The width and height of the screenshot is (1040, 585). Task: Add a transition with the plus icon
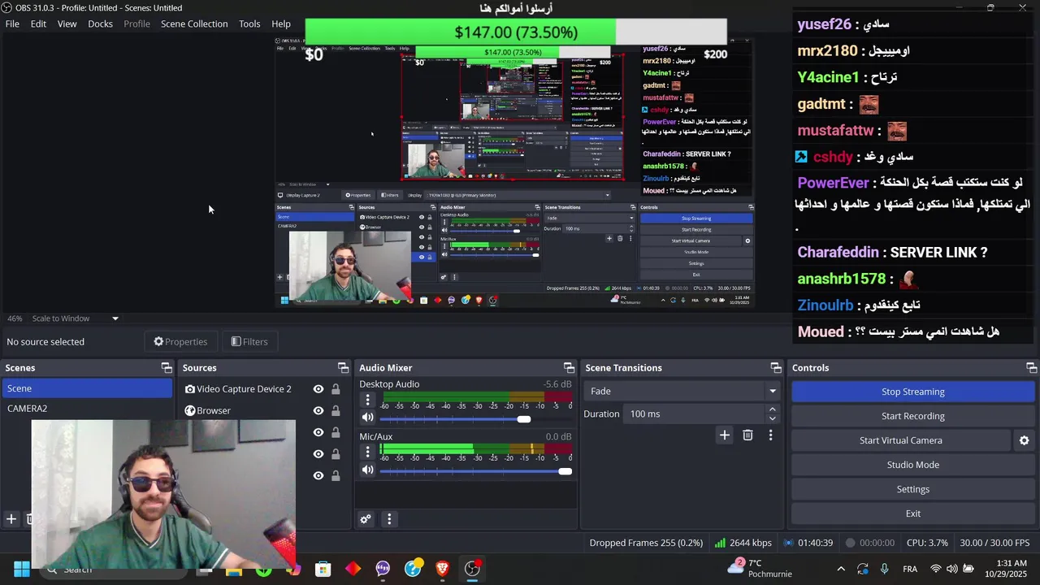tap(724, 435)
